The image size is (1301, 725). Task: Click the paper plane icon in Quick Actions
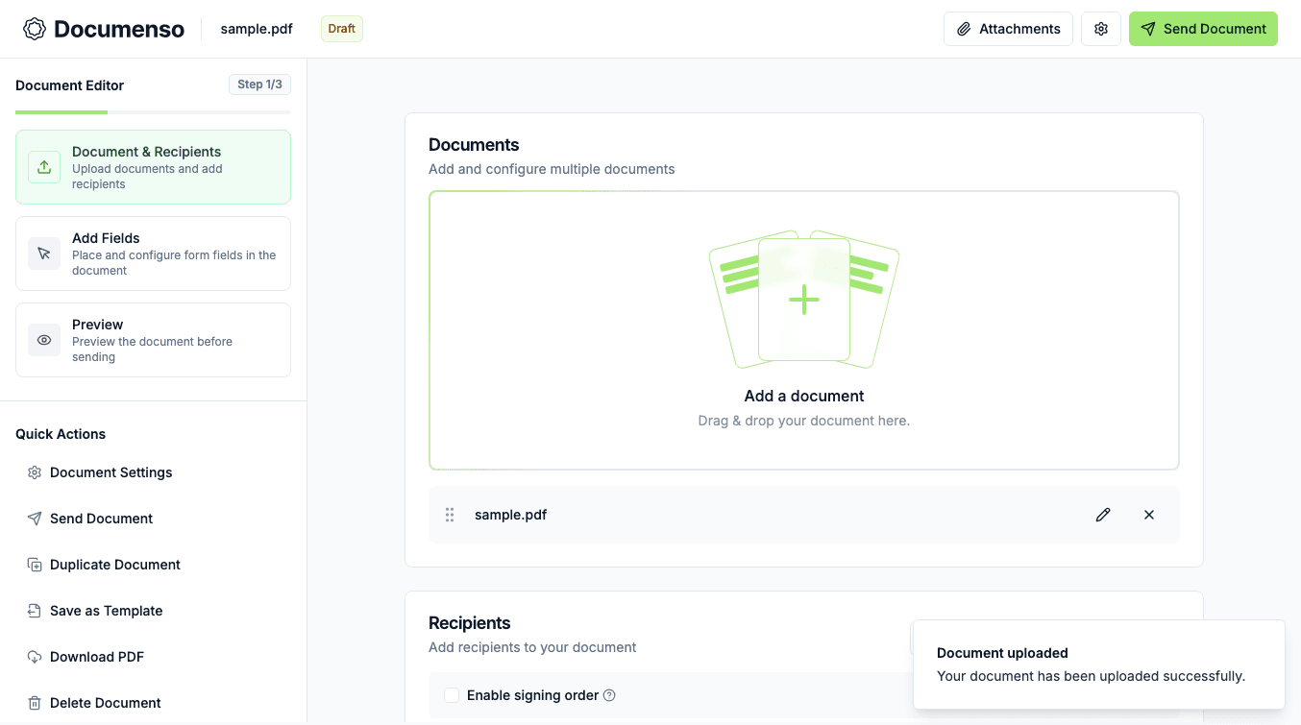35,519
